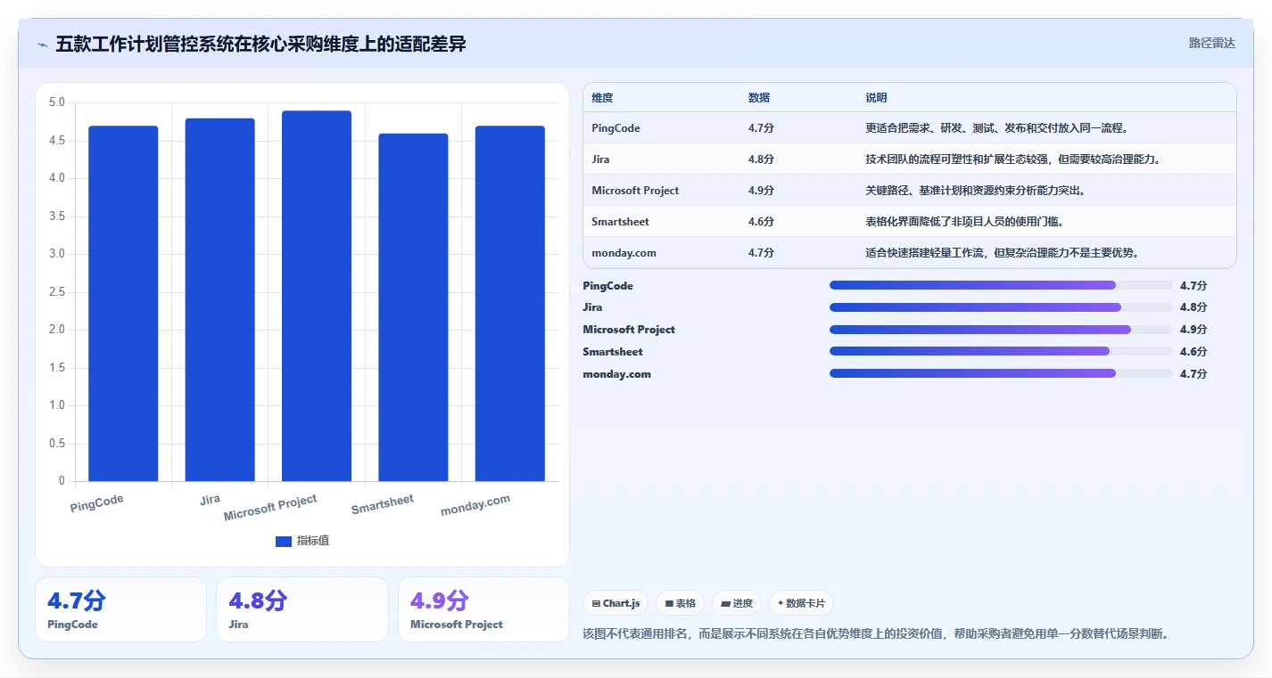Click the 数据卡片 tag chip

[801, 603]
